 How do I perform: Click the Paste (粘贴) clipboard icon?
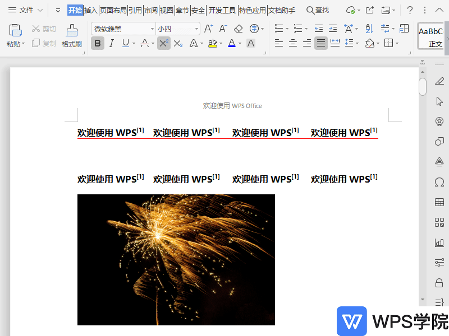[x=15, y=31]
